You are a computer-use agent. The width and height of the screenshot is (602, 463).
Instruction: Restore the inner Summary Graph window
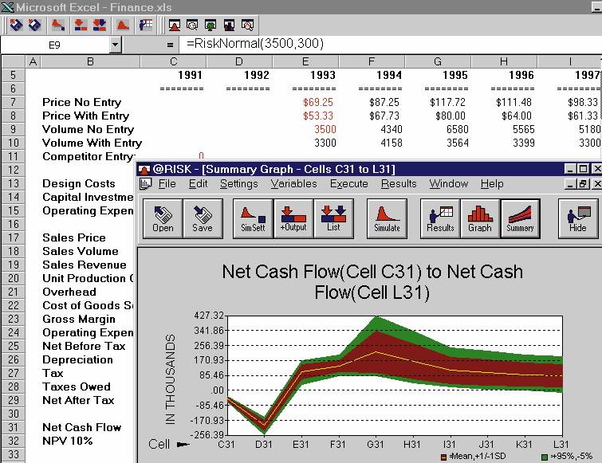tap(583, 184)
